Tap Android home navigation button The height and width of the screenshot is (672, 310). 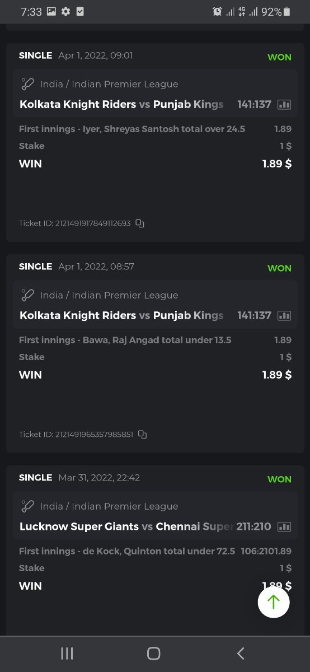coord(154,654)
